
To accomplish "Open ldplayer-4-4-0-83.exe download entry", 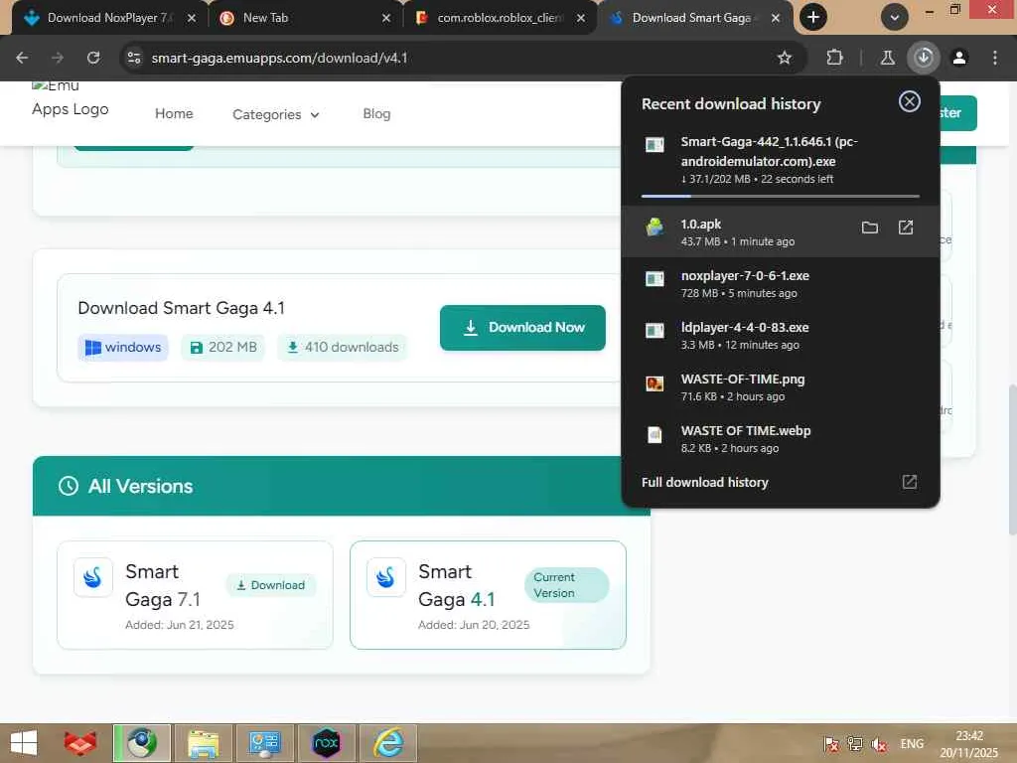I will coord(781,336).
